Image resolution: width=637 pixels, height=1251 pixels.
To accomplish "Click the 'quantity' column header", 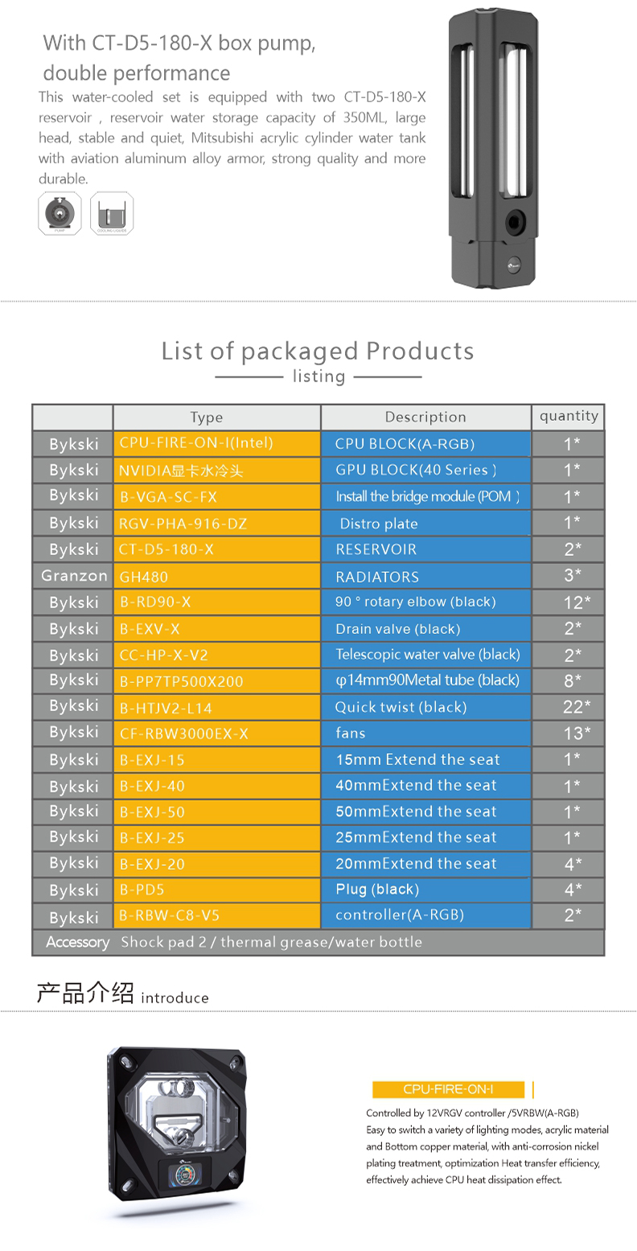I will pyautogui.click(x=569, y=417).
